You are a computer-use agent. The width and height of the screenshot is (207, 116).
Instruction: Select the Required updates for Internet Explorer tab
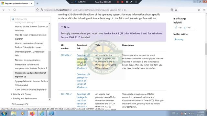coord(17,4)
